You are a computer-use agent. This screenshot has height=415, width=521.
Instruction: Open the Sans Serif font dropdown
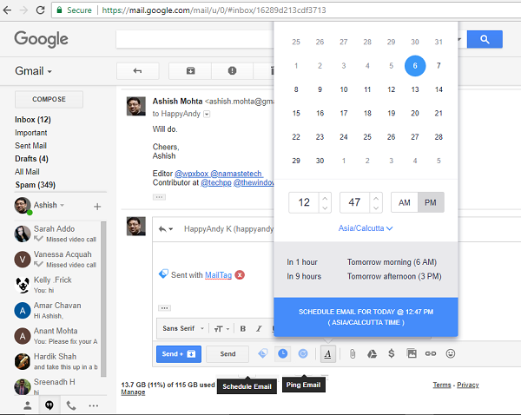pos(183,328)
